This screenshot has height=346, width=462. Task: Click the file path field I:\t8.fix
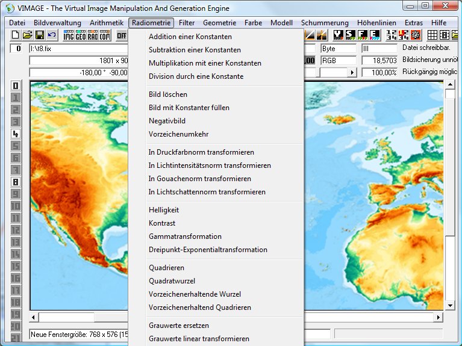tap(78, 48)
